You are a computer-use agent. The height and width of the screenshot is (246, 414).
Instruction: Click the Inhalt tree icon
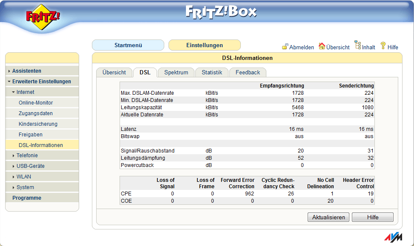(357, 45)
